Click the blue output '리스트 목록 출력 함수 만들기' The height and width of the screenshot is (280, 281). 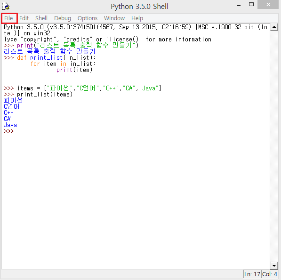coord(49,51)
